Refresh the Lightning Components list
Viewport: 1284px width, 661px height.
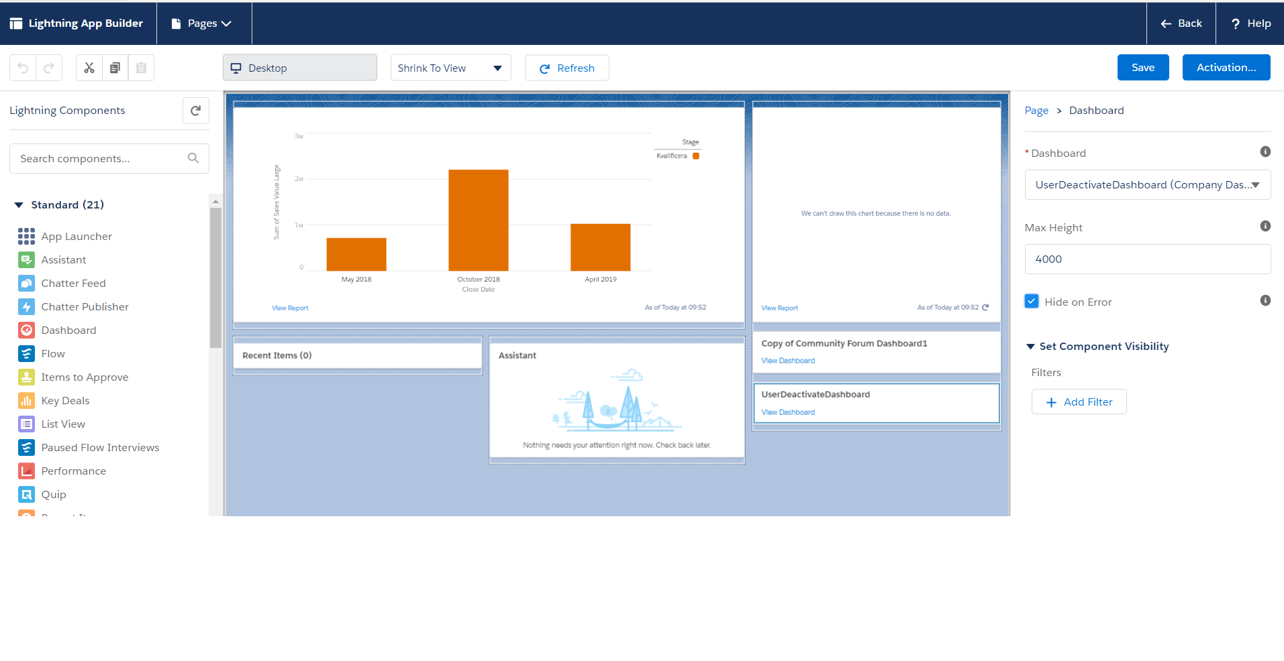(x=195, y=111)
